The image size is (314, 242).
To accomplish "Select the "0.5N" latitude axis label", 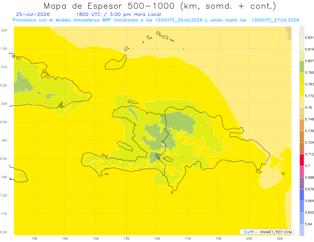I will (x=4, y=85).
